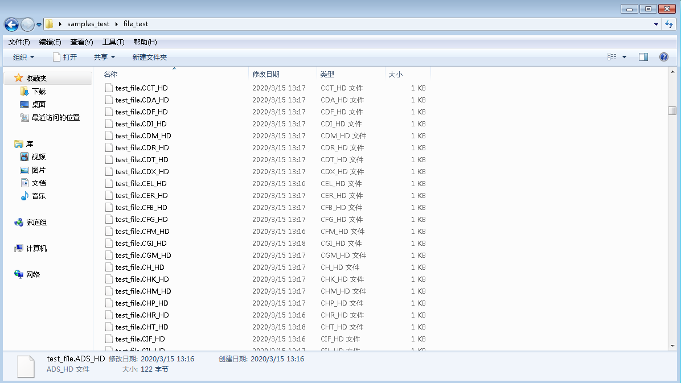Open the 工具(T) menu
Image resolution: width=681 pixels, height=383 pixels.
113,42
